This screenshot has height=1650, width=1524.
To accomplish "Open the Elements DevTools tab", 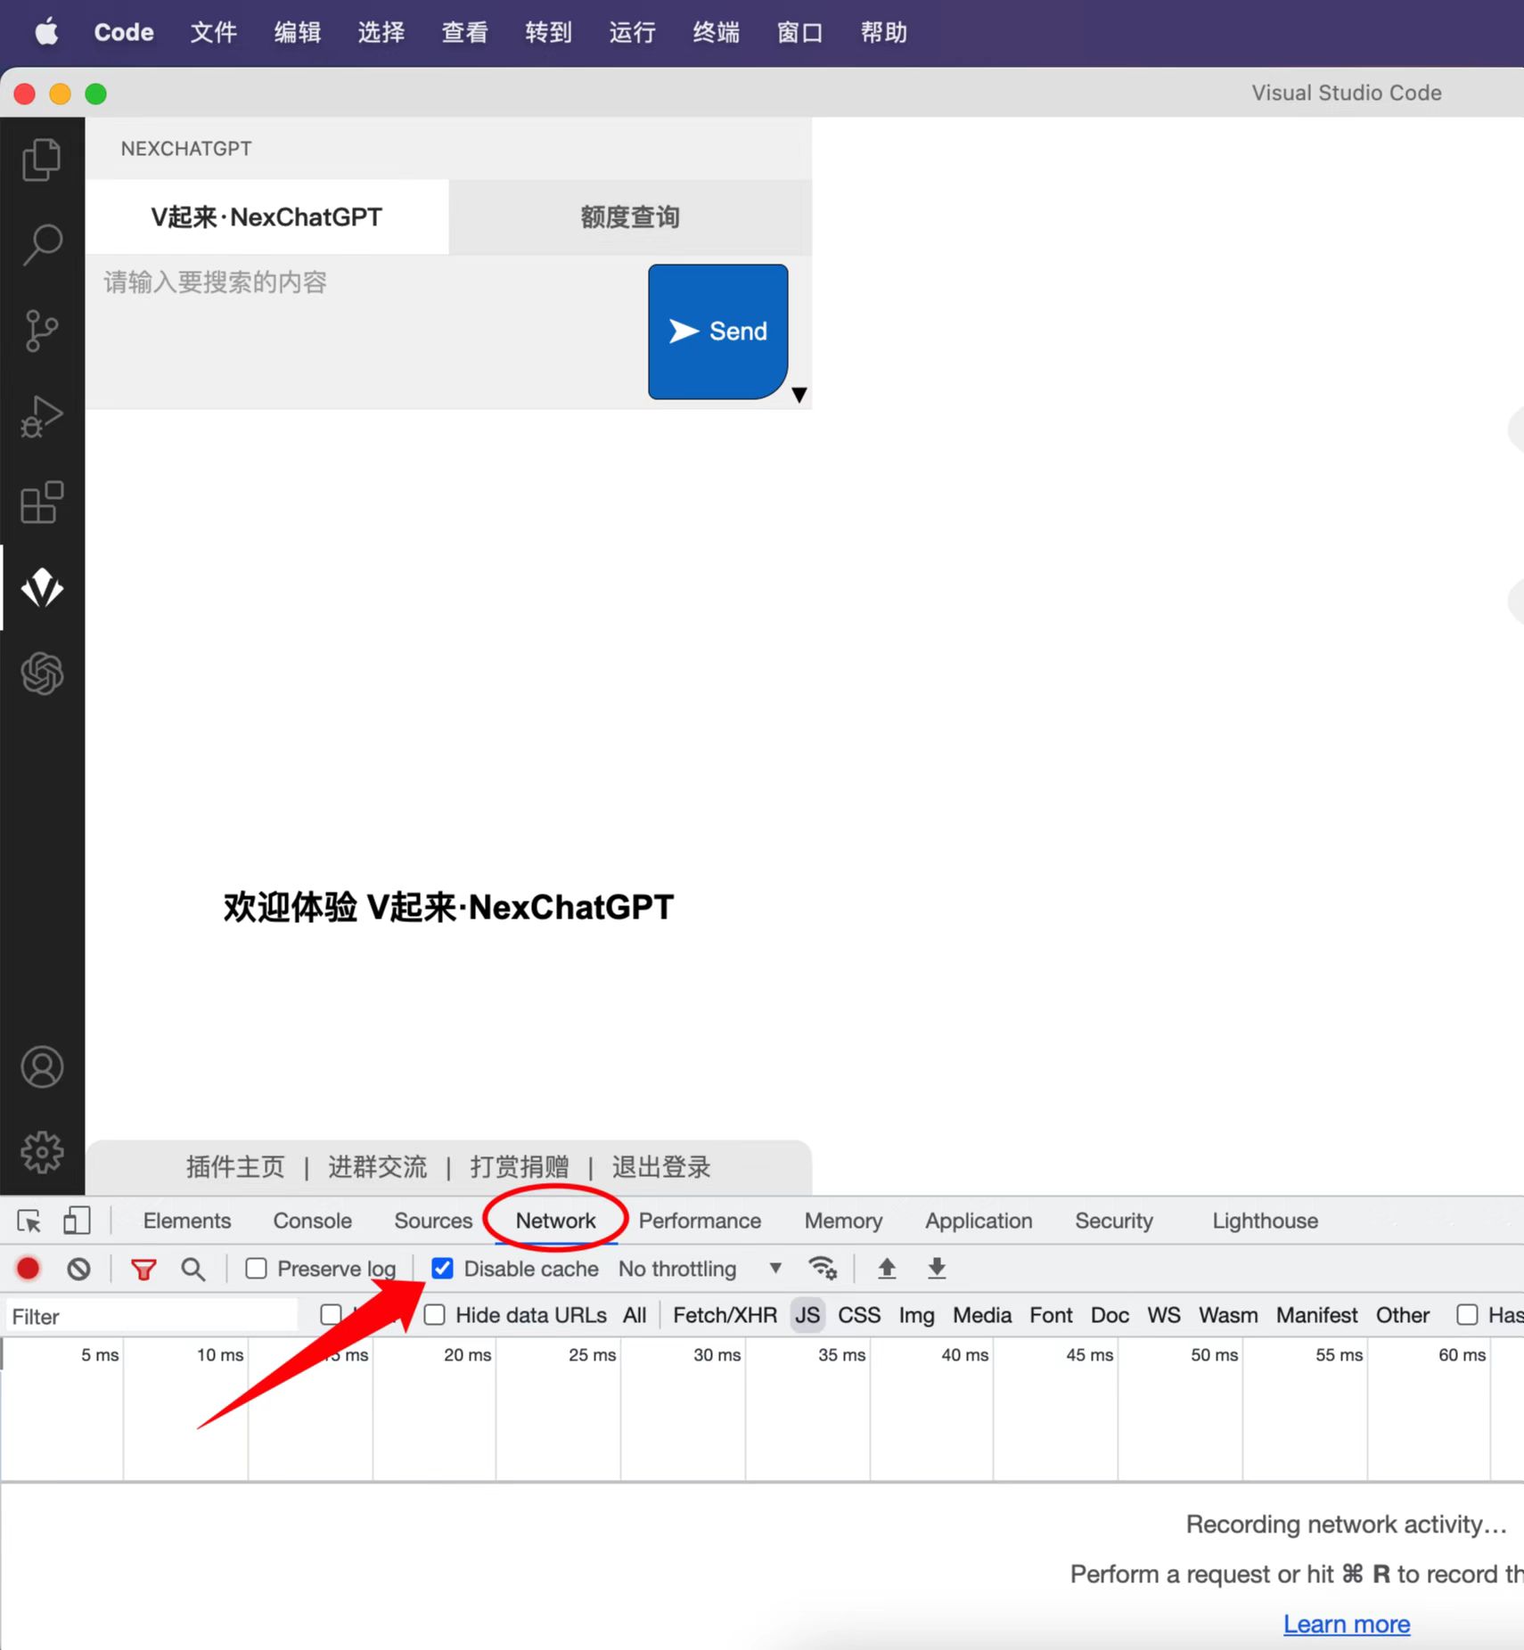I will [187, 1221].
